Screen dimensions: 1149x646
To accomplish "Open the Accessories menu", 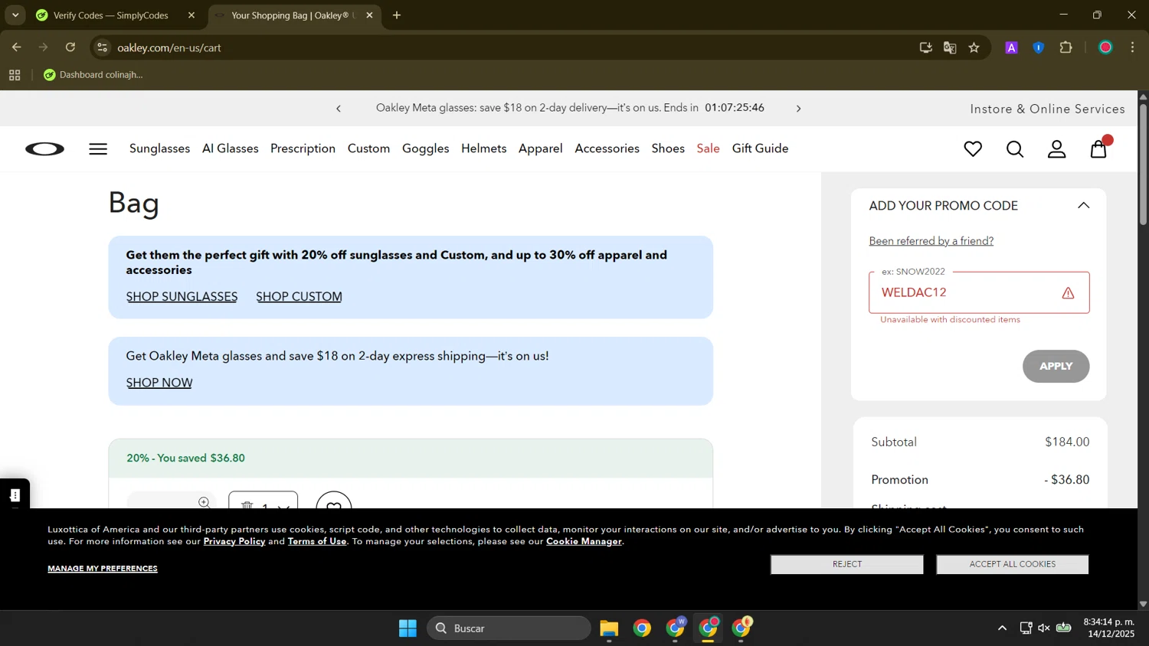I will point(607,148).
